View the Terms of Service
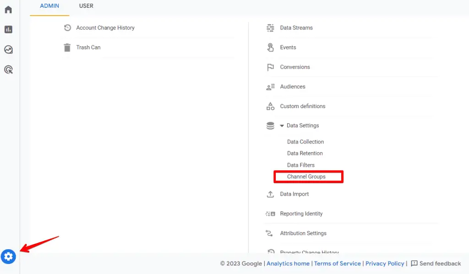 [338, 263]
